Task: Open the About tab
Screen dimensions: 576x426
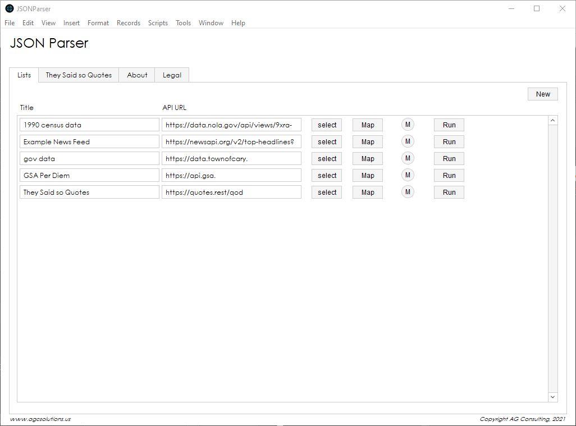Action: [137, 75]
